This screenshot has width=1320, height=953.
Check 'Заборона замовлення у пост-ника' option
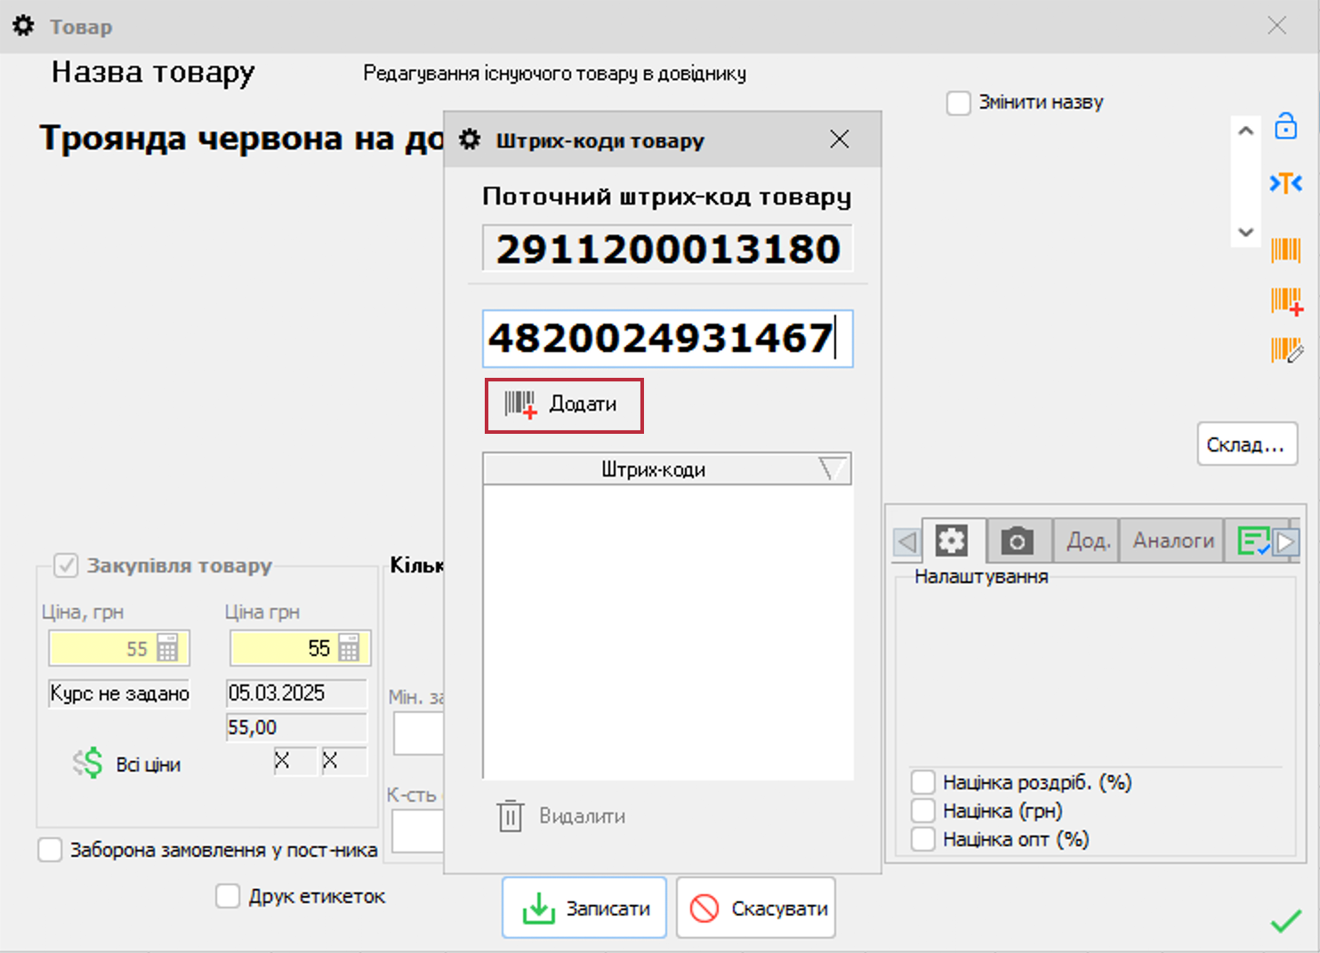pos(50,850)
